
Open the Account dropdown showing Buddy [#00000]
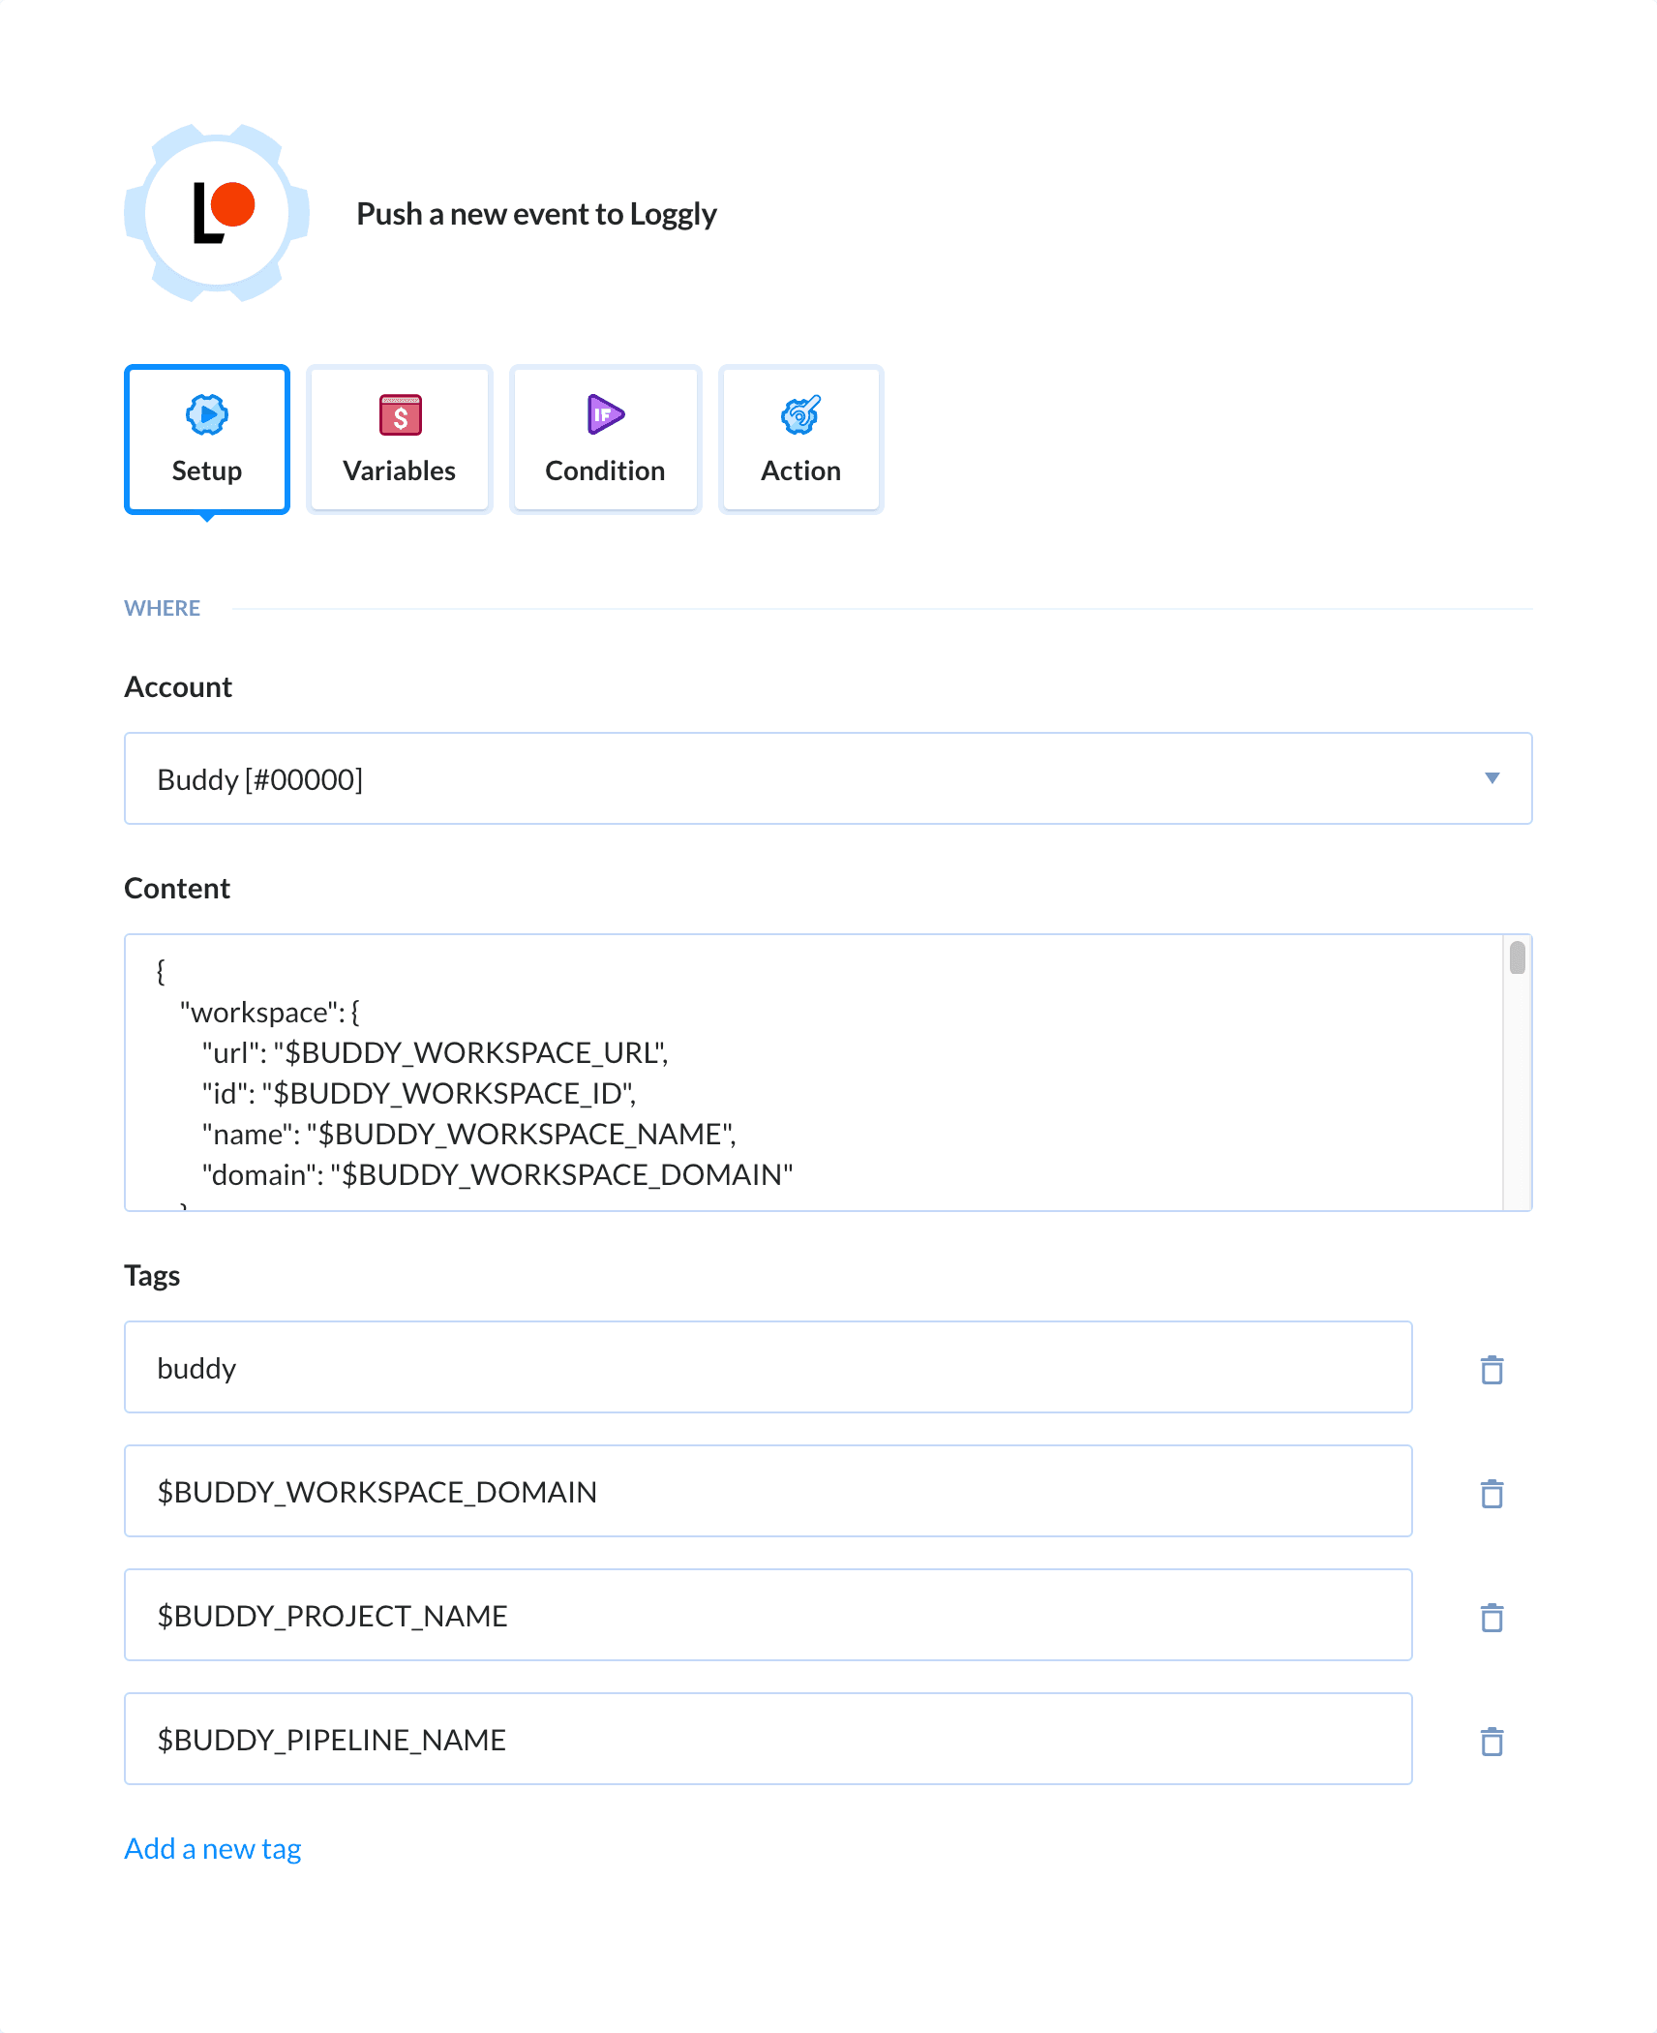coord(828,778)
